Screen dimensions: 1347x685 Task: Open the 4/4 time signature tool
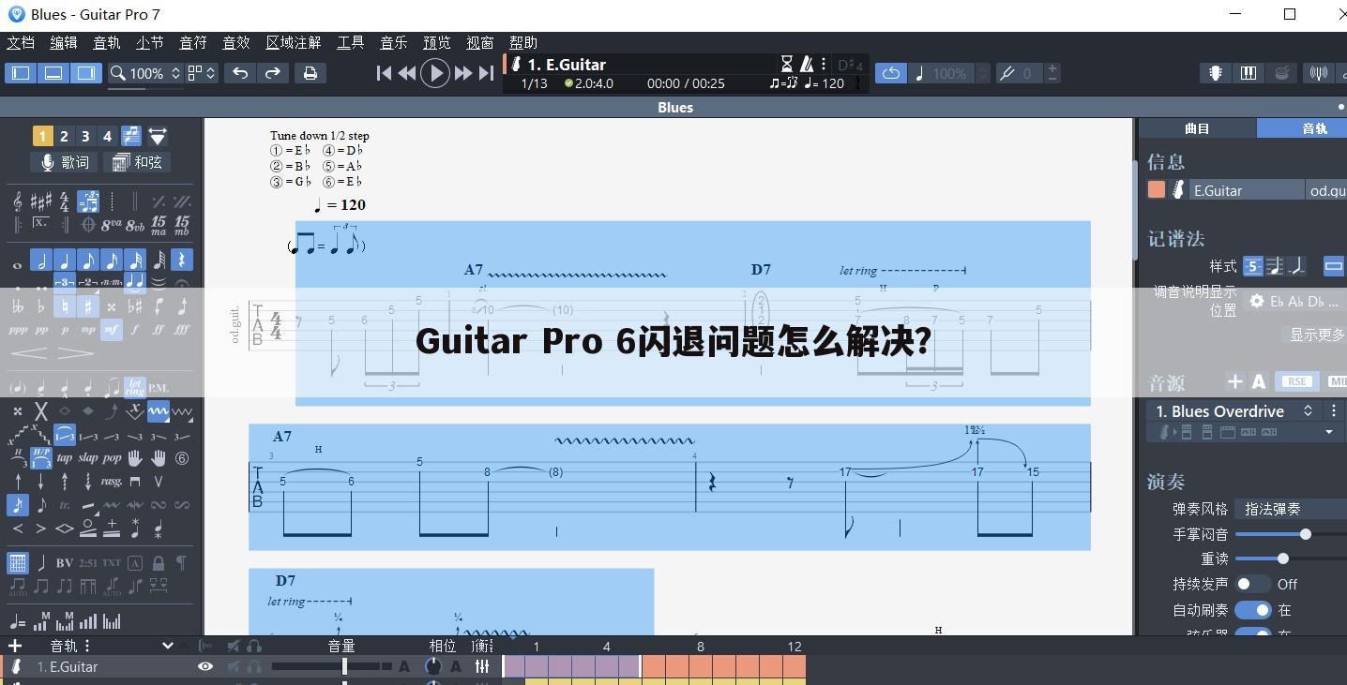tap(64, 201)
